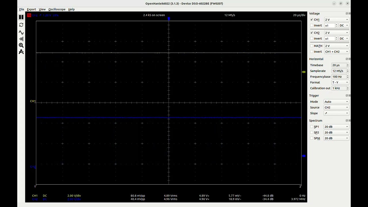Screen dimensions: 368x207
Task: Click cursor marker 1 at bottom left
Action: 35,187
